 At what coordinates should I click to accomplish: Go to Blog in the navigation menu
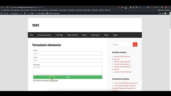tap(32, 35)
